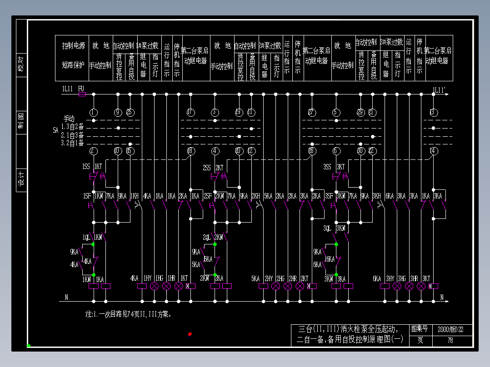The height and width of the screenshot is (367, 490).
Task: Click the red marker below the note
Action: [x=190, y=334]
